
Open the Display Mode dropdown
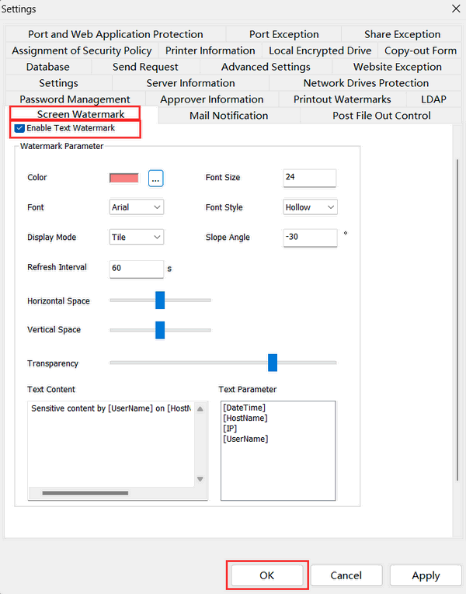pyautogui.click(x=137, y=238)
